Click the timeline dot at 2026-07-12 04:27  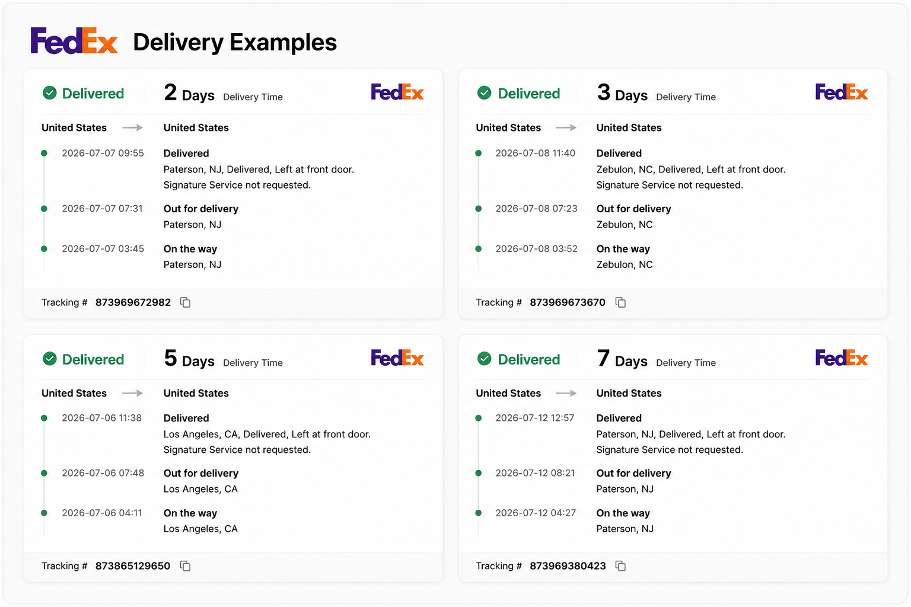coord(479,513)
